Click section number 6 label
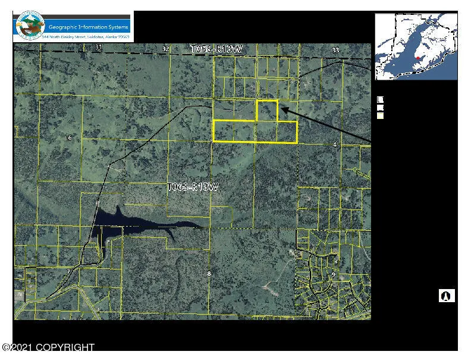This screenshot has height=364, width=471. coord(70,138)
